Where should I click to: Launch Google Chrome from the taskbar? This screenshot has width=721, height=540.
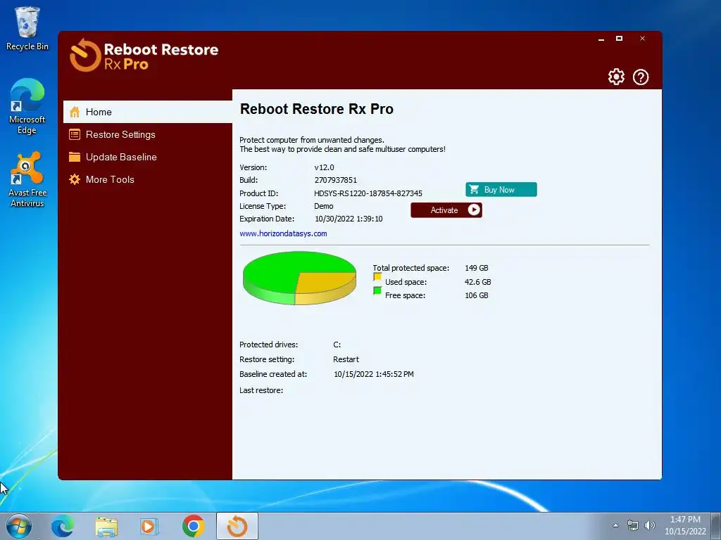coord(193,526)
